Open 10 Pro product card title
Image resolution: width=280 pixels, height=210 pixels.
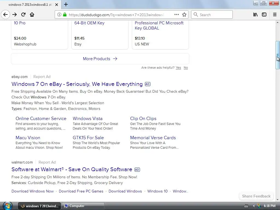20,23
